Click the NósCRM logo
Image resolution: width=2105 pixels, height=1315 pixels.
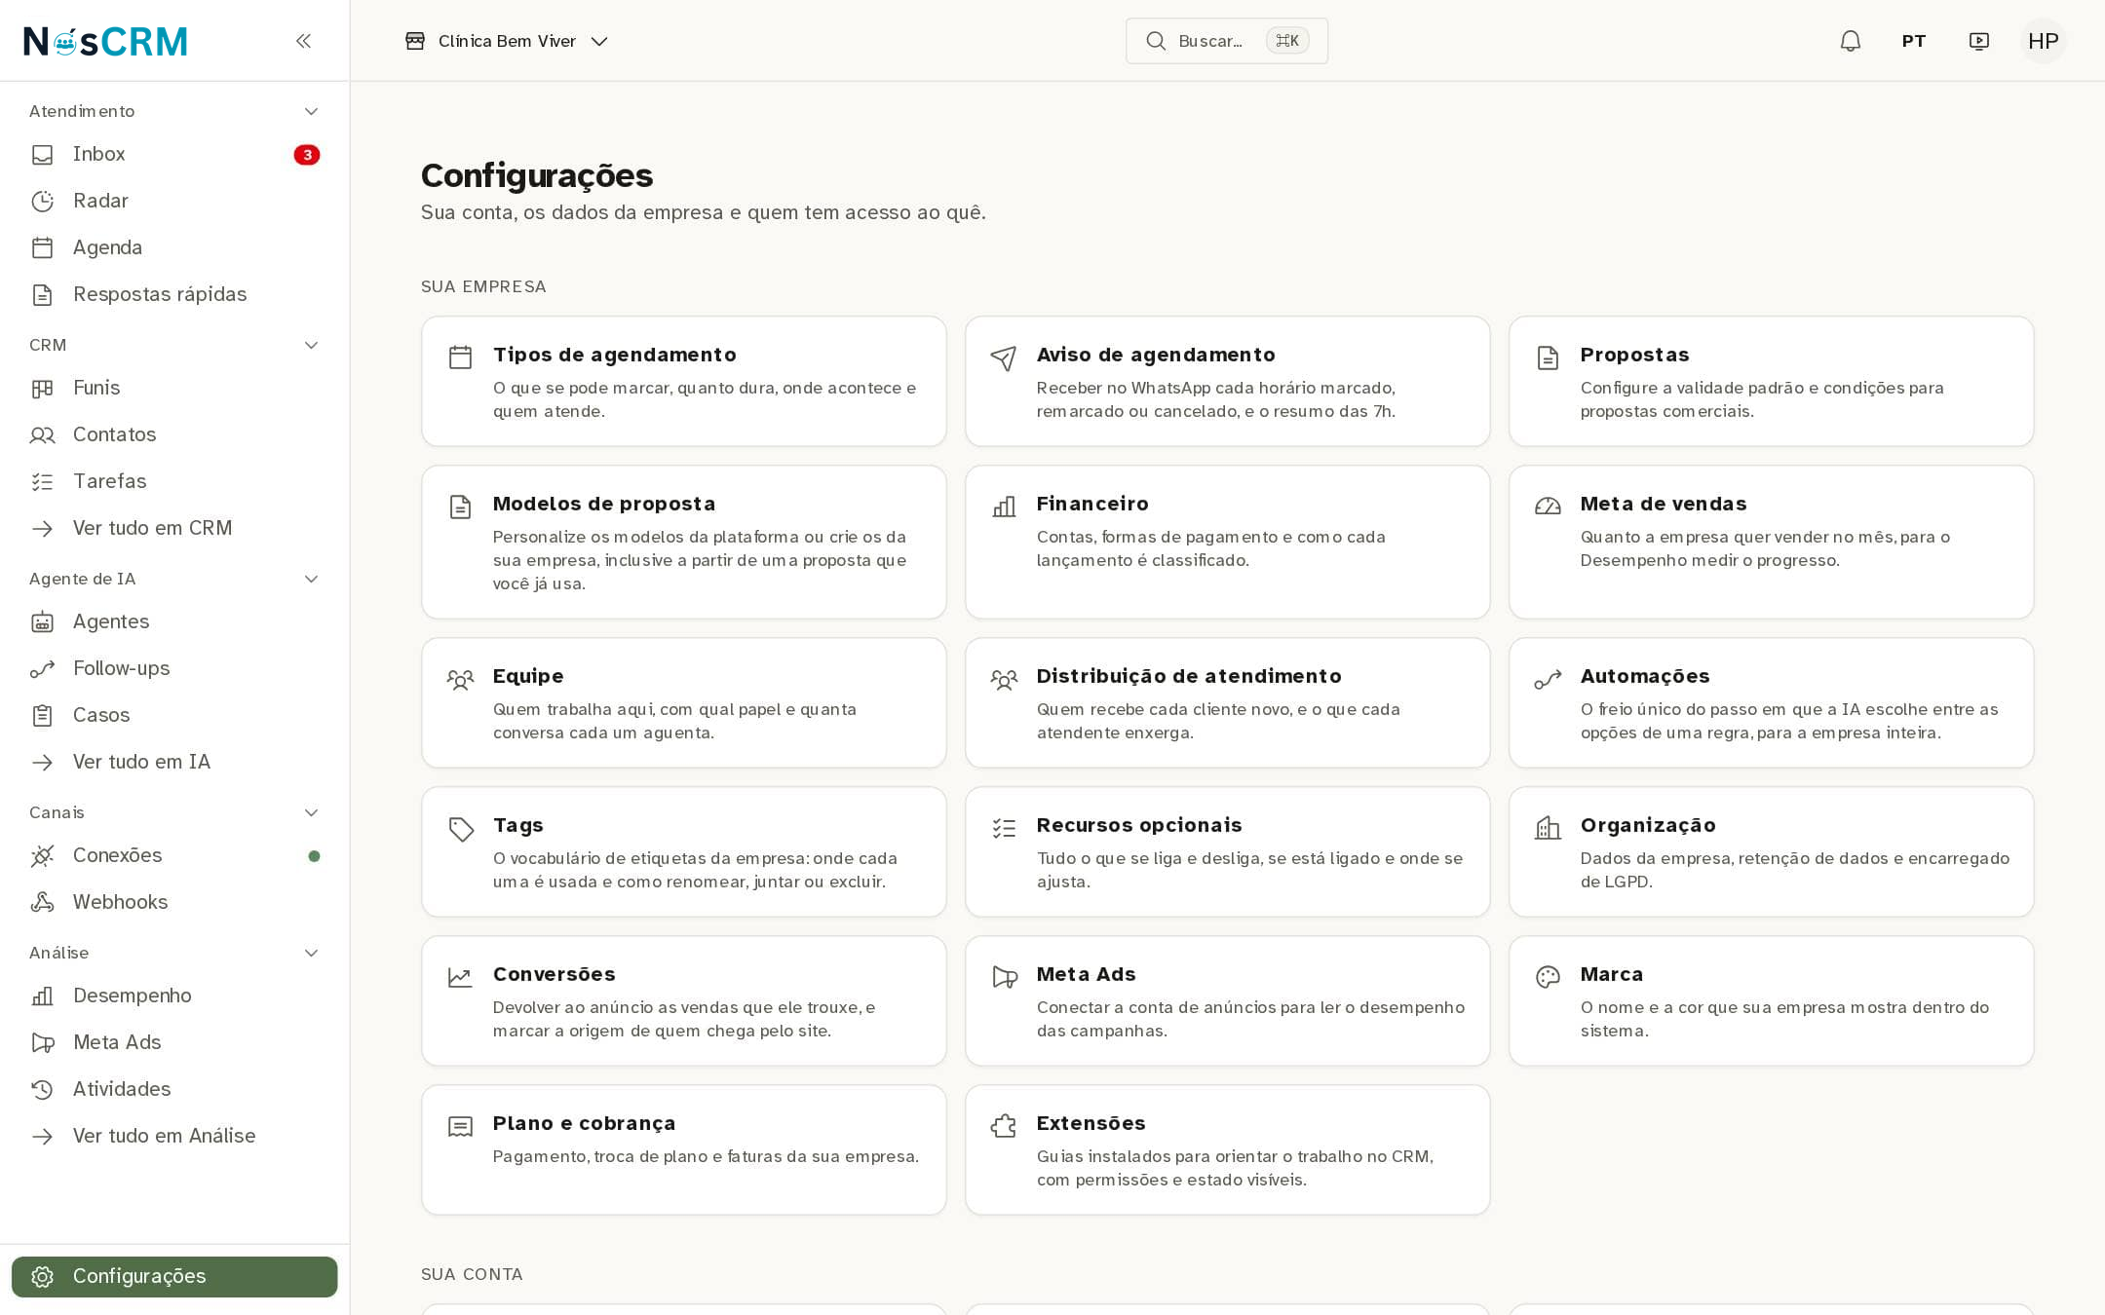[x=105, y=41]
